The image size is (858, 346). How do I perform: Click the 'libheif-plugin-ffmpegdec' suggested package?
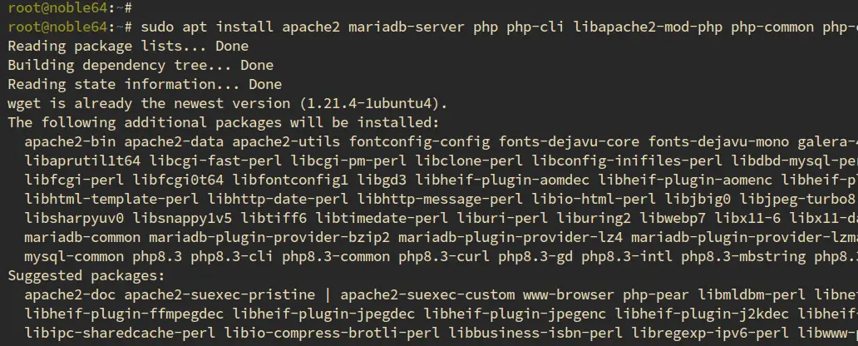click(x=124, y=314)
